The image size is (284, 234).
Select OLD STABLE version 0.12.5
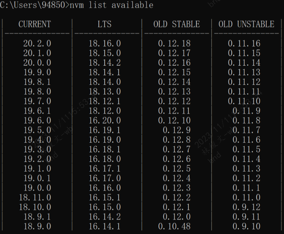click(x=177, y=169)
